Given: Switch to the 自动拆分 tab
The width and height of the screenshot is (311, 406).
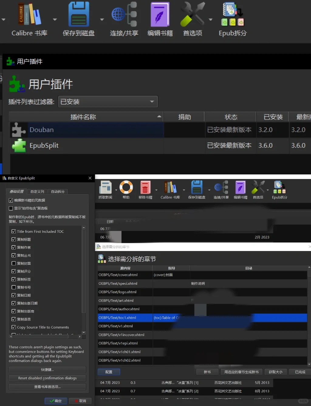Looking at the screenshot, I should pos(58,191).
